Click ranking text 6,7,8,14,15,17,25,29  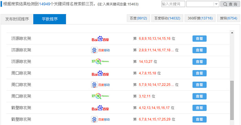click(x=155, y=119)
